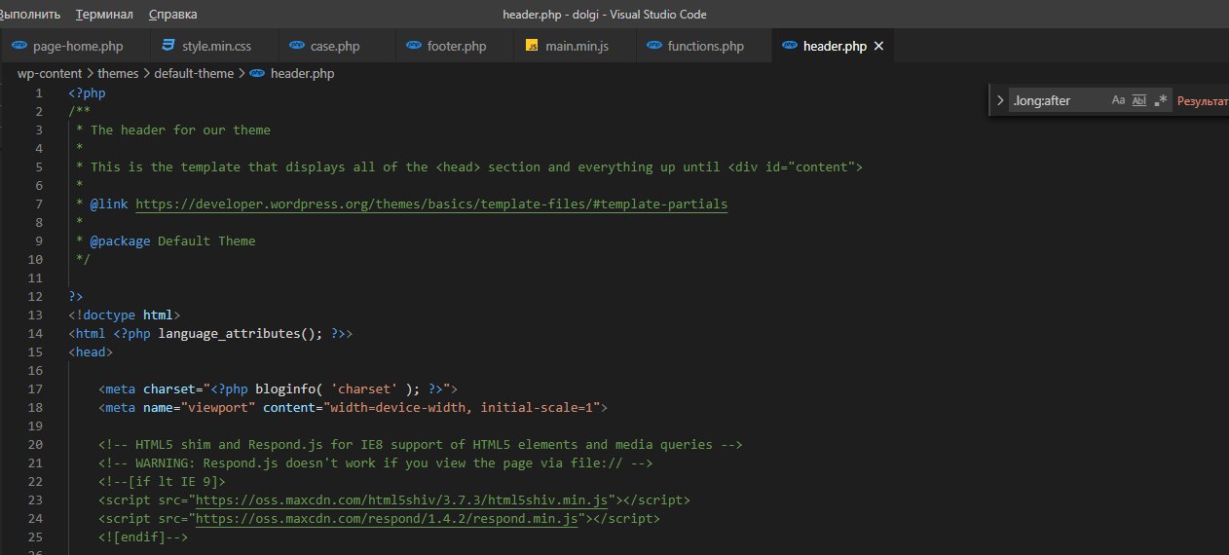
Task: Click CSS icon on style.min.css tab
Action: click(x=169, y=46)
